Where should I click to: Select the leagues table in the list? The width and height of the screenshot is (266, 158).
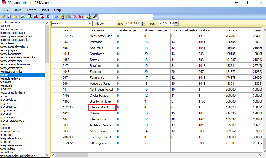(x=5, y=142)
